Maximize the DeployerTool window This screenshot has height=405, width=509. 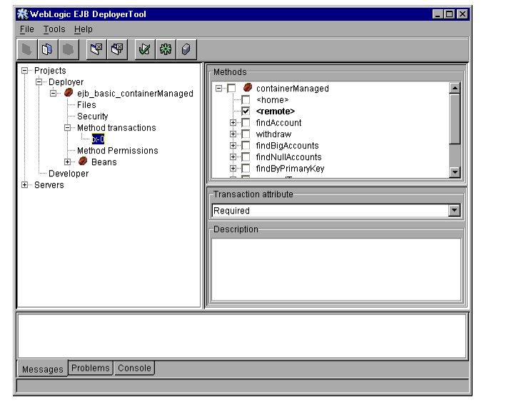click(x=450, y=14)
